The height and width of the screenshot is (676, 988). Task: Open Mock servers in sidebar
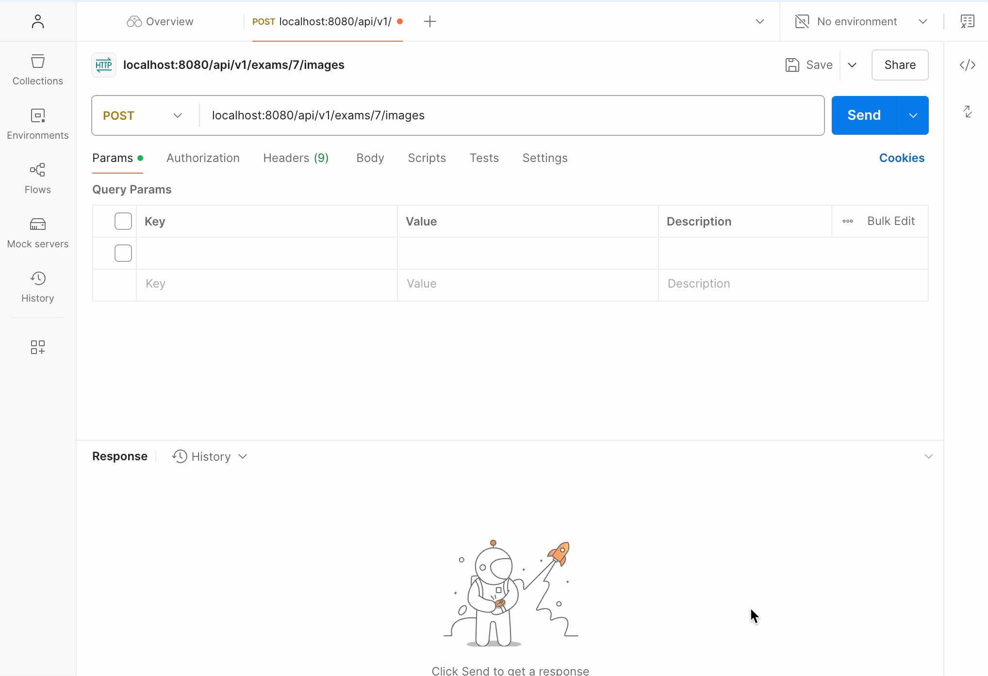tap(37, 232)
